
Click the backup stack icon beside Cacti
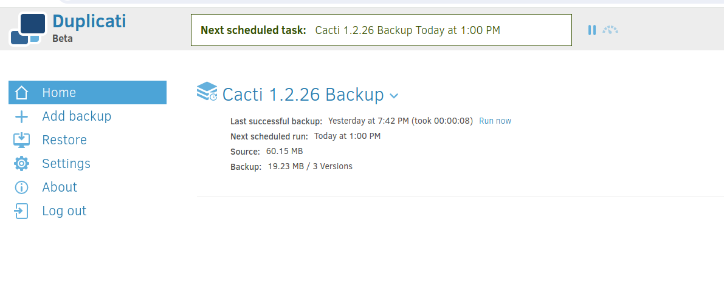click(207, 91)
